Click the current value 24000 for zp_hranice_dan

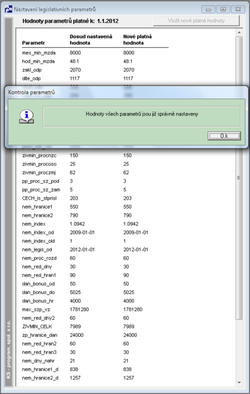(76, 335)
